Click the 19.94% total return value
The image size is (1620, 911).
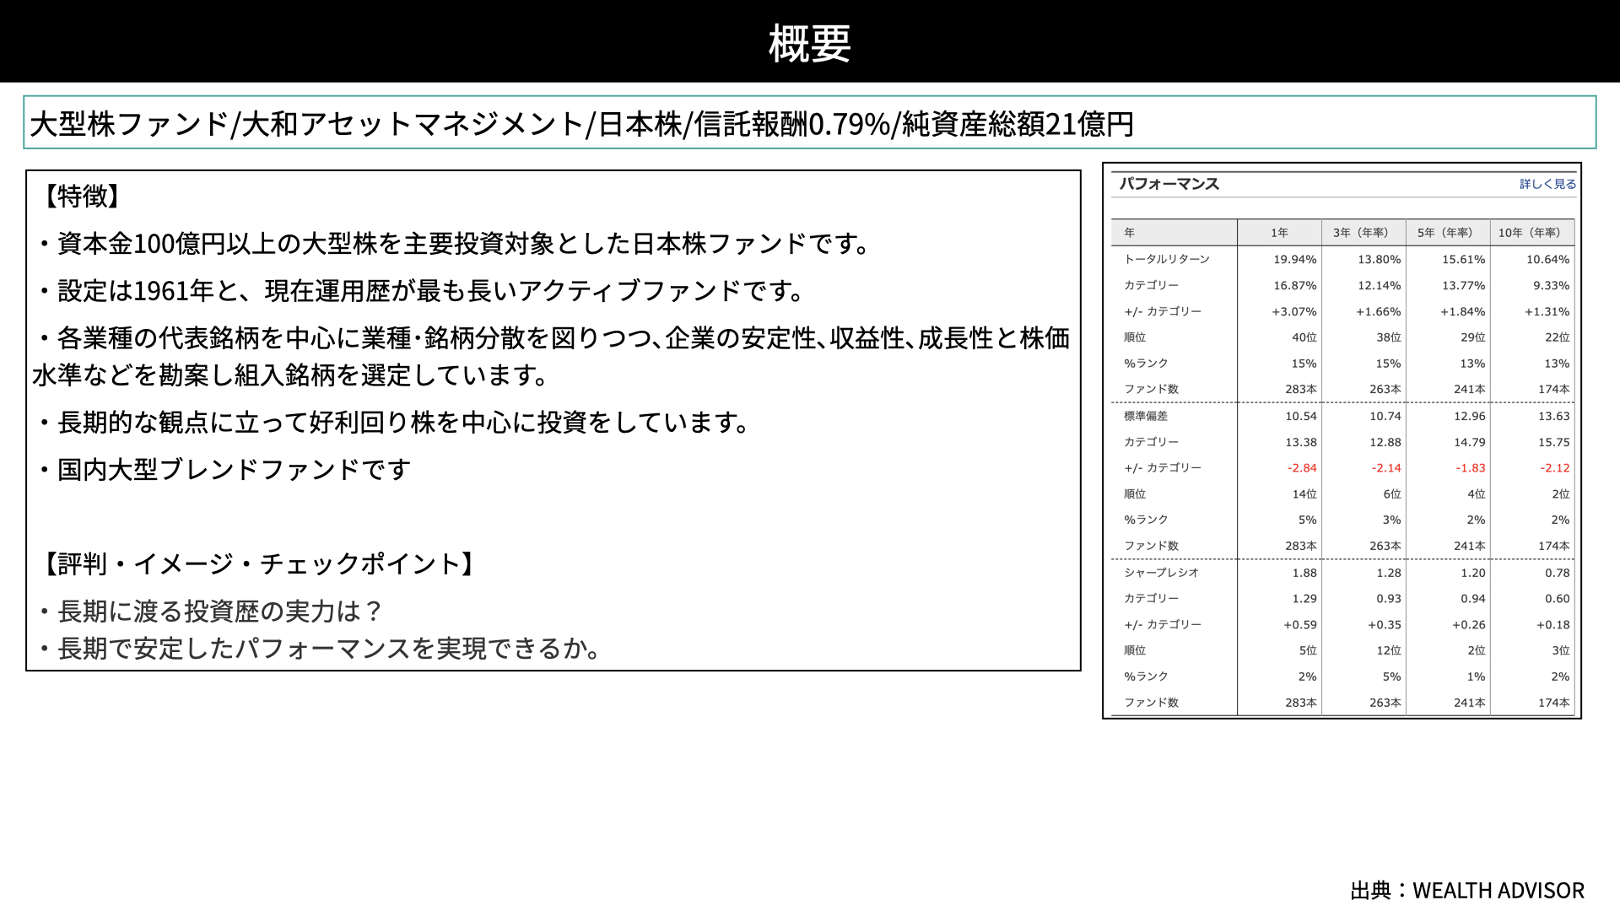pos(1294,260)
